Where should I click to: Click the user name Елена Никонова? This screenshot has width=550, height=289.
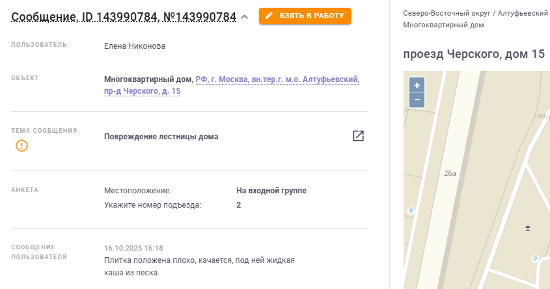coord(135,46)
